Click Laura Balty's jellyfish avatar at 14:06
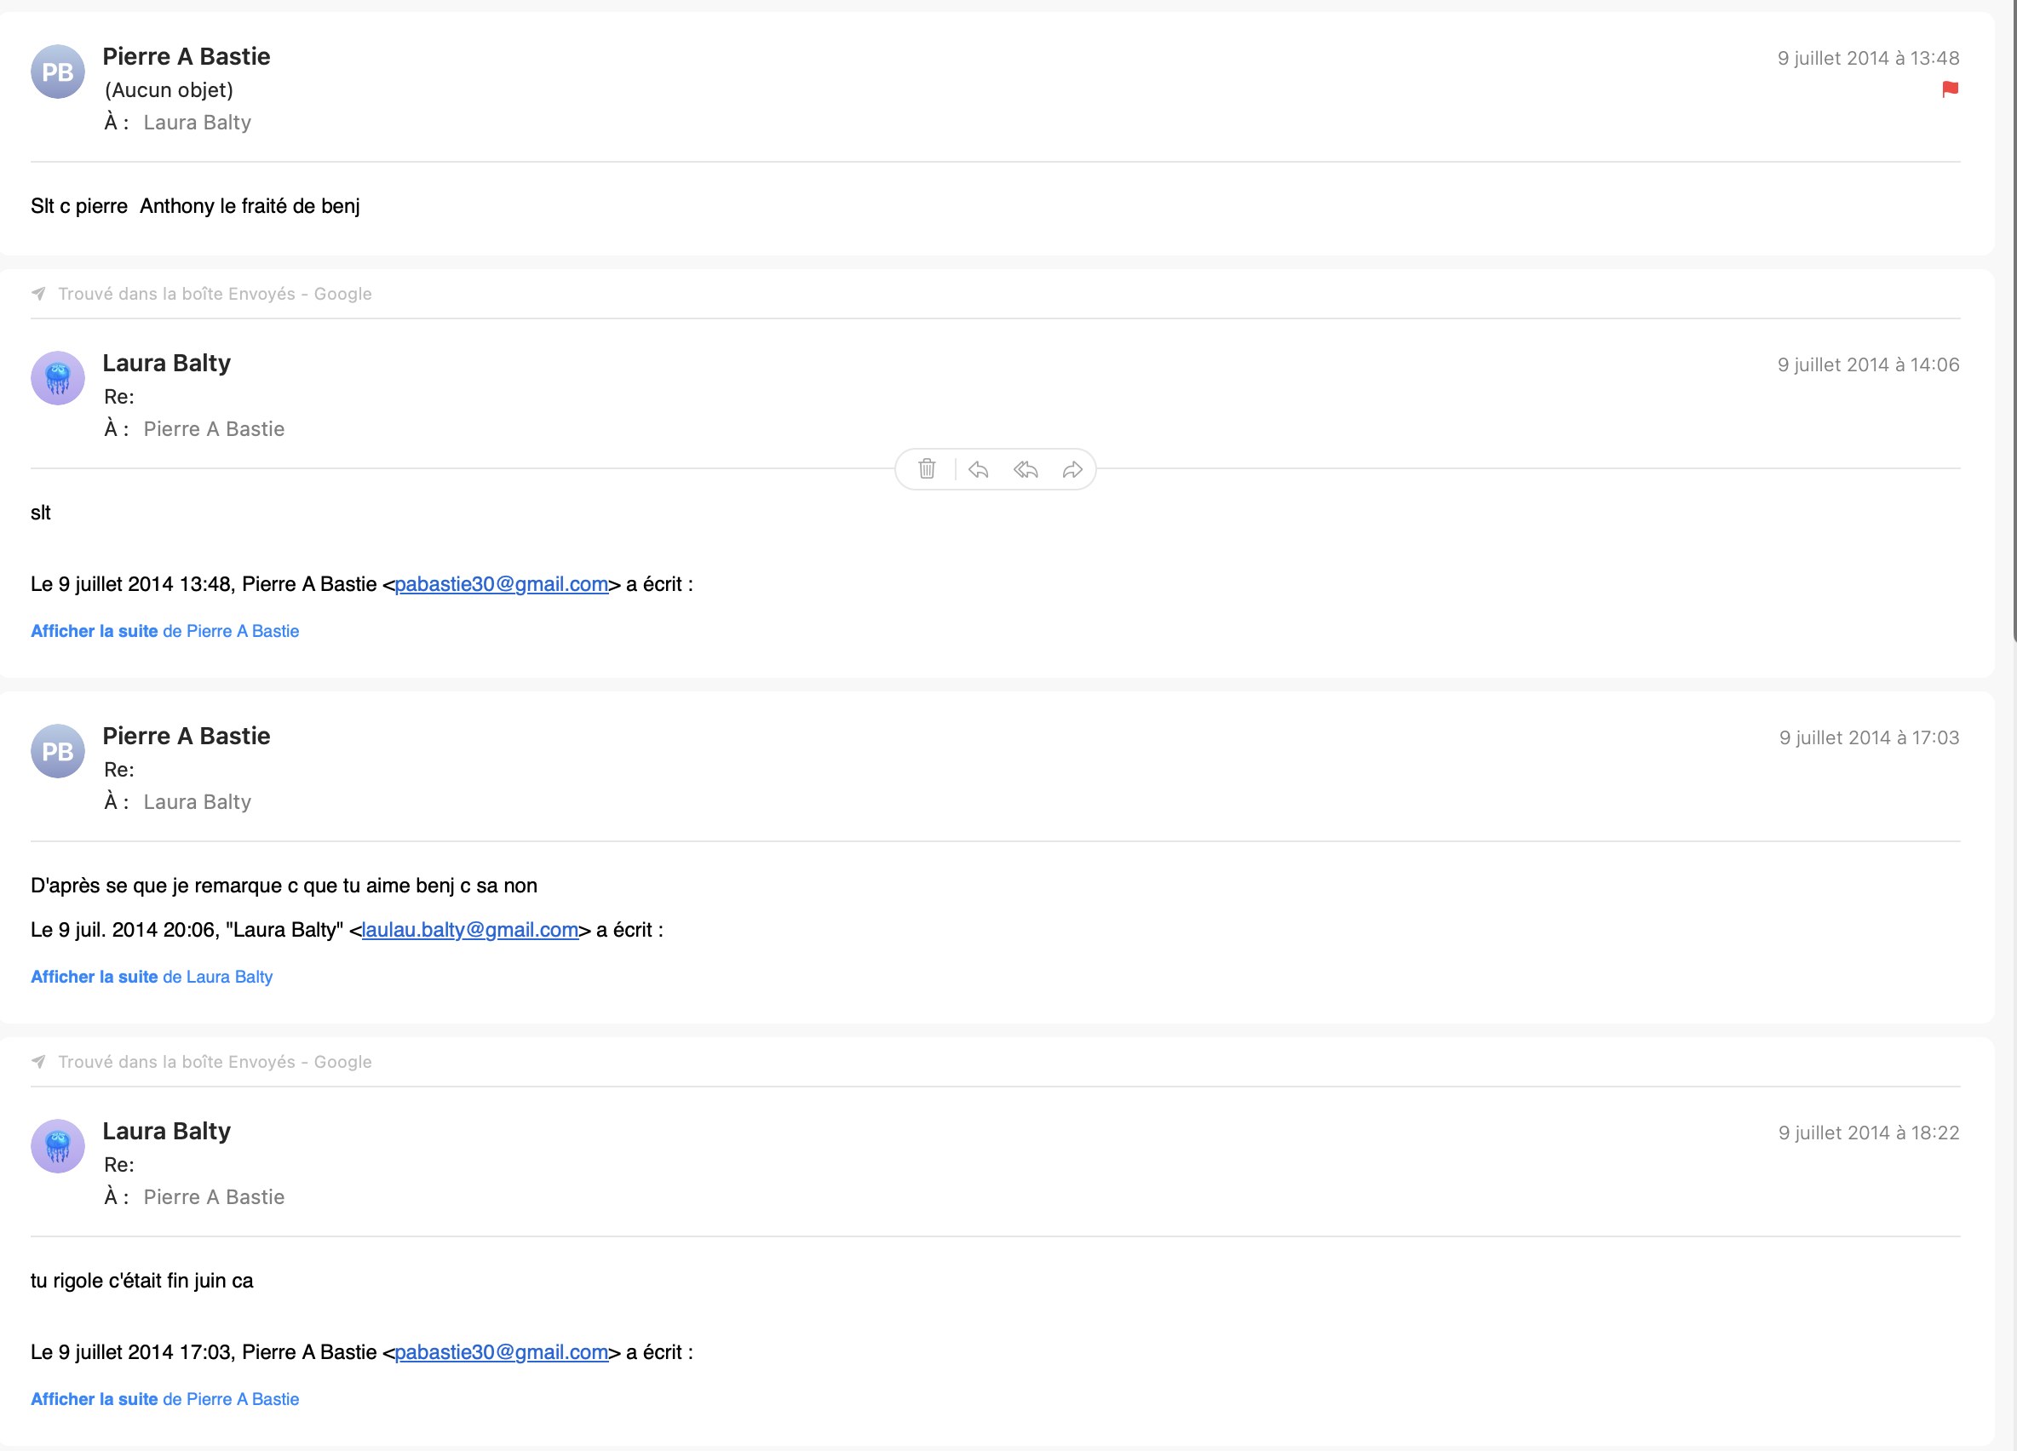 58,378
